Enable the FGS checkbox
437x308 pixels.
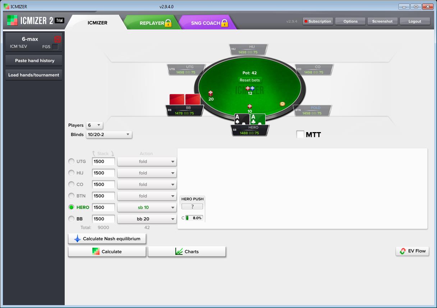click(x=55, y=47)
